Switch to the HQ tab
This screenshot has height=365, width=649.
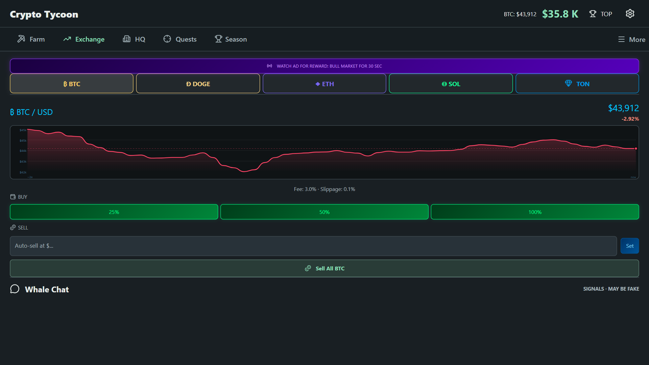(134, 39)
